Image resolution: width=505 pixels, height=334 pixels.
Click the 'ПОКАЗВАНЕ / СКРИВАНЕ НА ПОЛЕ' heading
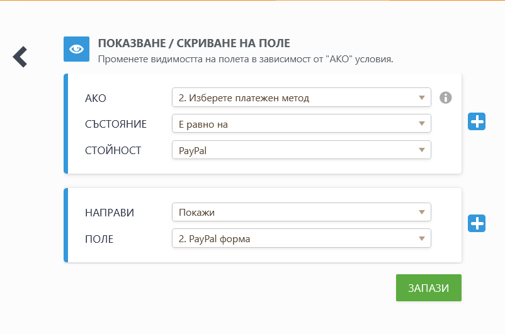click(193, 43)
